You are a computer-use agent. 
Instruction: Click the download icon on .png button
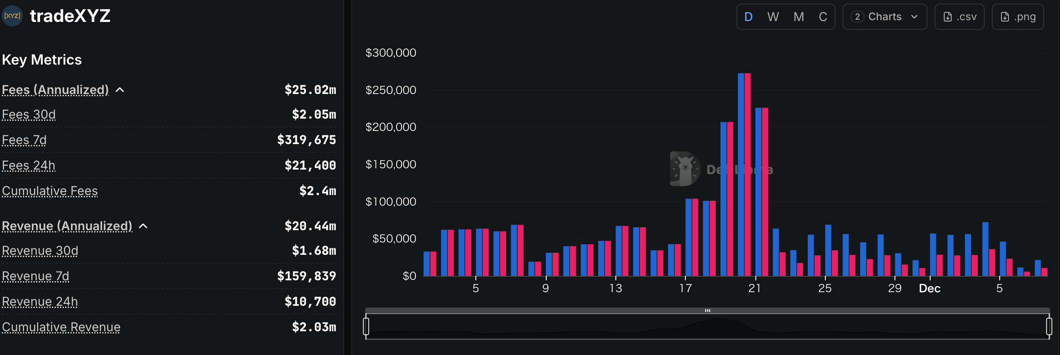click(1005, 17)
